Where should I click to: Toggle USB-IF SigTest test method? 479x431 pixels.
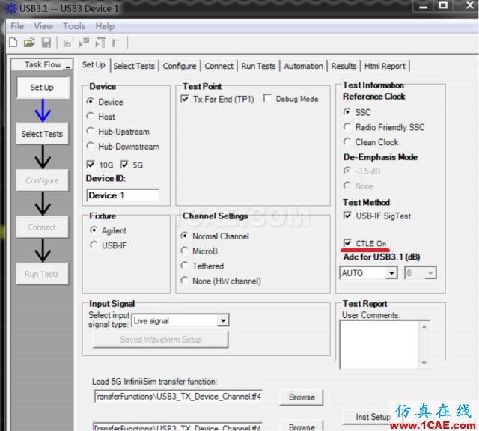pyautogui.click(x=347, y=215)
